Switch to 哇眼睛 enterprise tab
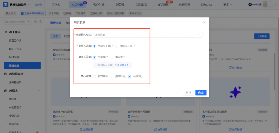This screenshot has width=279, height=133. point(67,13)
